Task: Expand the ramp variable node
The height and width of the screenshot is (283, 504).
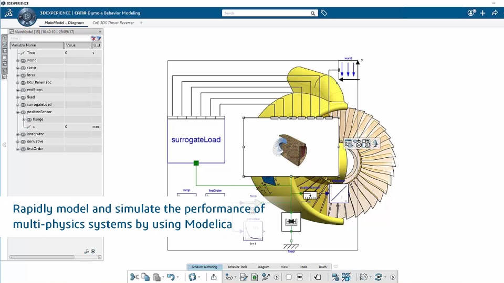Action: 18,68
